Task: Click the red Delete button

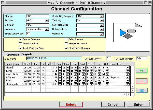Action: point(71,105)
